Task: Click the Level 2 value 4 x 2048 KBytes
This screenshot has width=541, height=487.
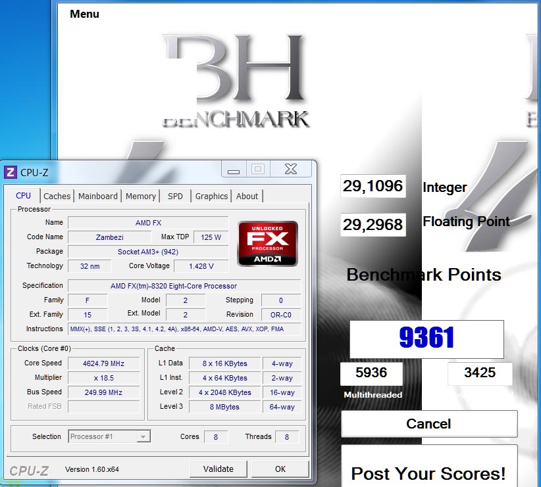Action: (225, 392)
